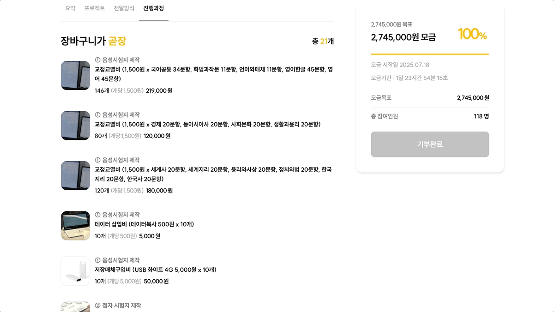Click the laptop image for 데이터 삽입비
Image resolution: width=554 pixels, height=312 pixels.
pyautogui.click(x=75, y=226)
